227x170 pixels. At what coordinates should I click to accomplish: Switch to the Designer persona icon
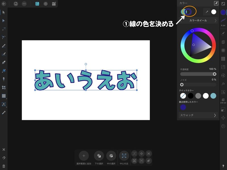(x=37, y=4)
